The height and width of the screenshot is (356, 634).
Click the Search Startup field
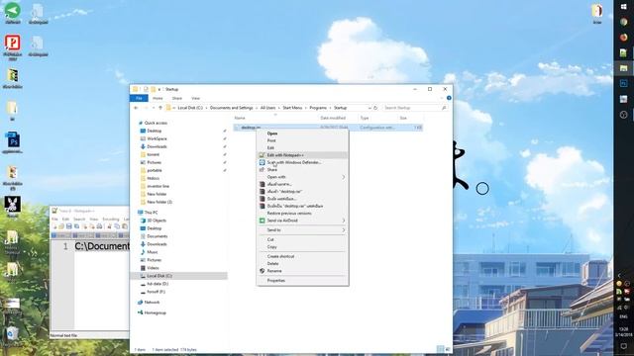coord(415,108)
